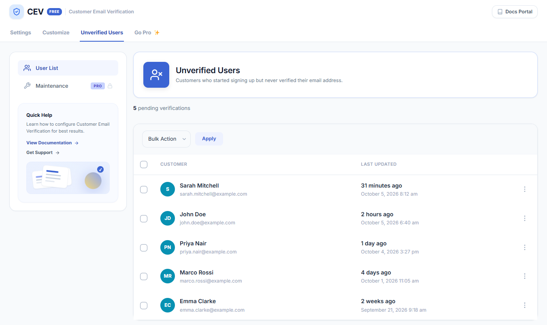Check the box for John Doe

(144, 219)
